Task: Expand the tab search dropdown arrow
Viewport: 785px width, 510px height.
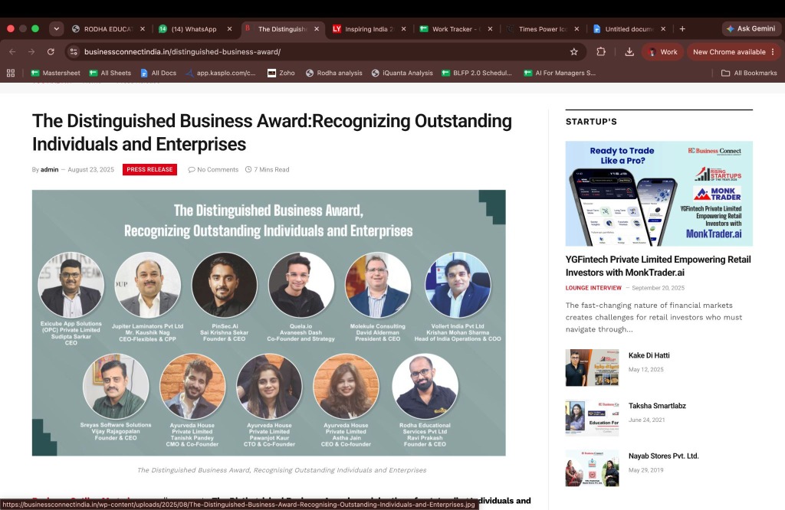Action: click(57, 29)
